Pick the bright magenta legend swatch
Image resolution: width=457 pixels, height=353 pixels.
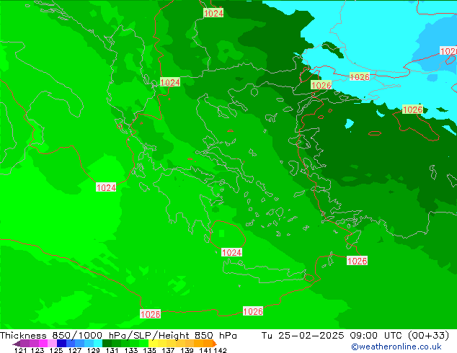[x=43, y=343]
